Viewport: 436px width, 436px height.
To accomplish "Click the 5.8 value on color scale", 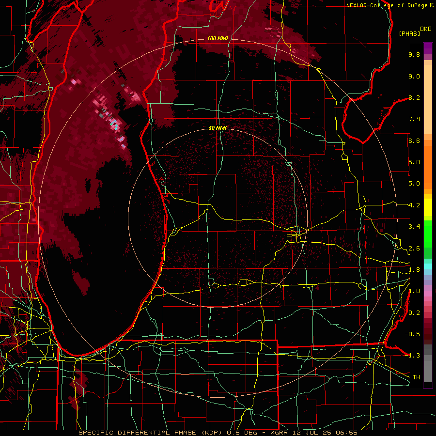I will point(414,162).
